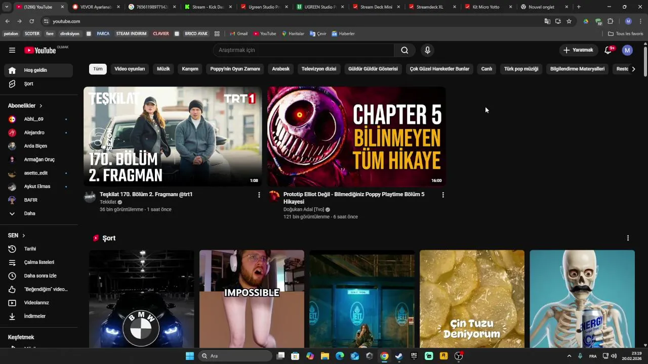Open the account avatar menu in YouTube
This screenshot has width=648, height=364.
[x=627, y=50]
